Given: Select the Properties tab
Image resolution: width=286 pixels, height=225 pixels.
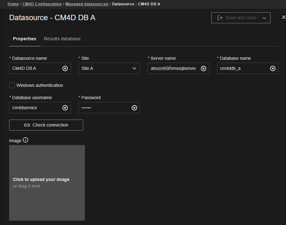Looking at the screenshot, I should tap(25, 39).
